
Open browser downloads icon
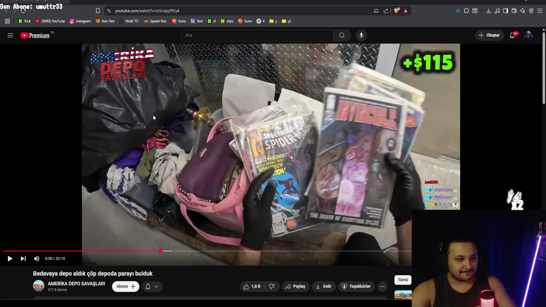click(x=488, y=11)
